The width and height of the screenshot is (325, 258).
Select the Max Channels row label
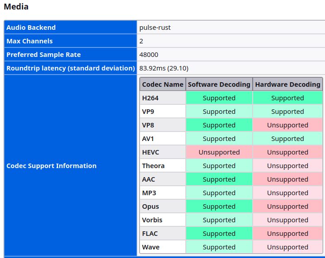click(x=29, y=41)
